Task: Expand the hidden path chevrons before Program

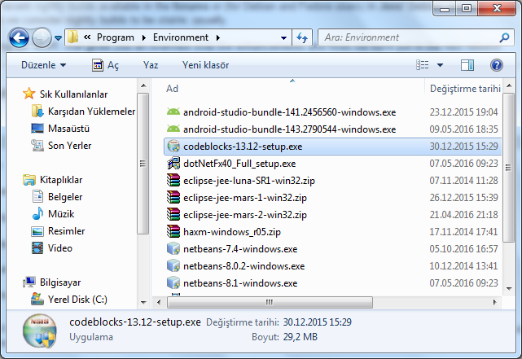Action: 87,37
